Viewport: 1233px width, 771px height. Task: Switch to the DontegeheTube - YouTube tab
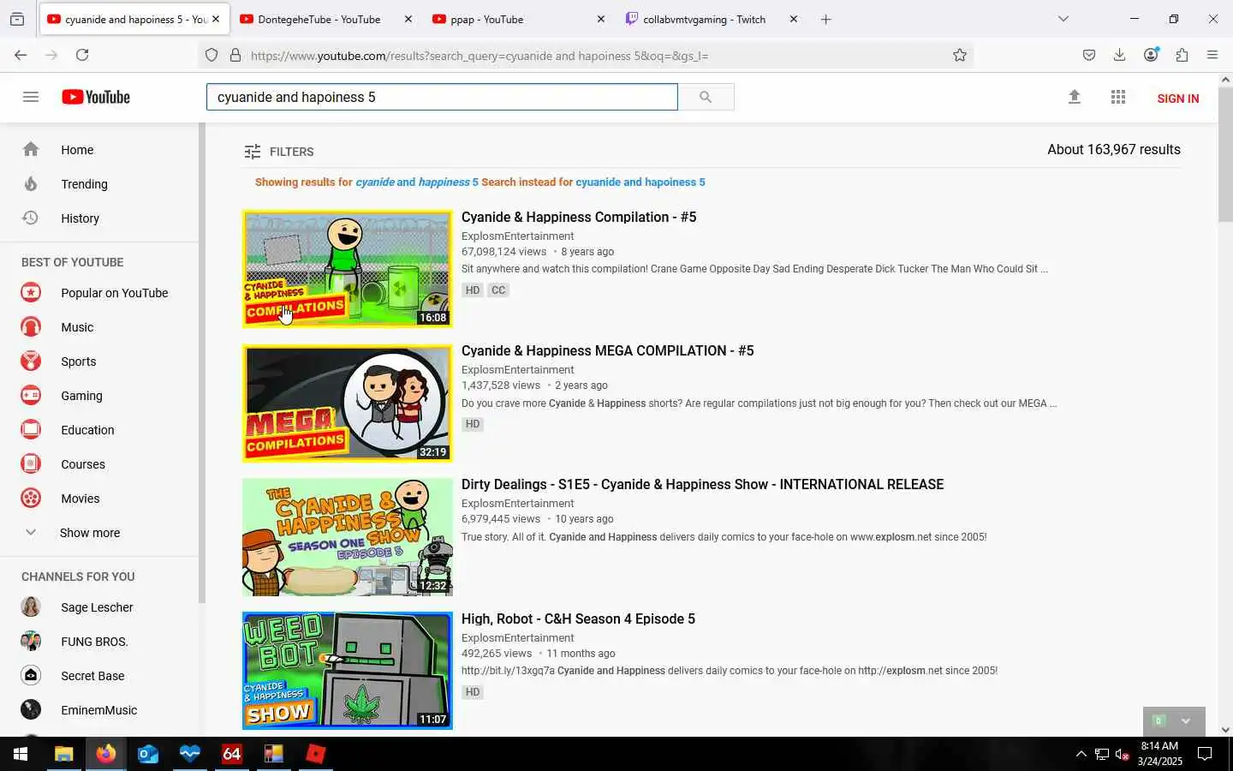tap(319, 19)
